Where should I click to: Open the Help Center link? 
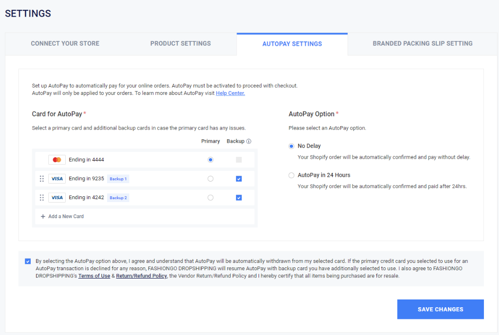[230, 93]
